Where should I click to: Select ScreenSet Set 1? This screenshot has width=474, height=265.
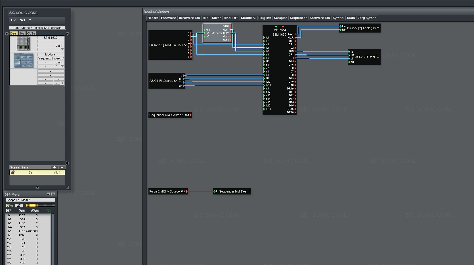coord(32,172)
